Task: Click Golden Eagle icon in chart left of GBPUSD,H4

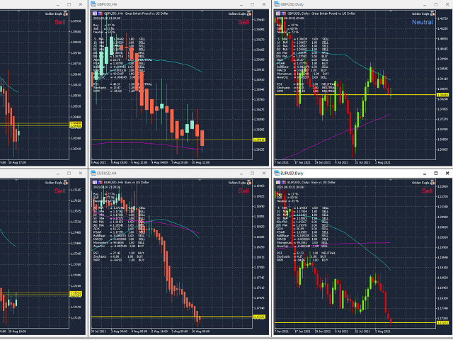Action: tap(66, 13)
